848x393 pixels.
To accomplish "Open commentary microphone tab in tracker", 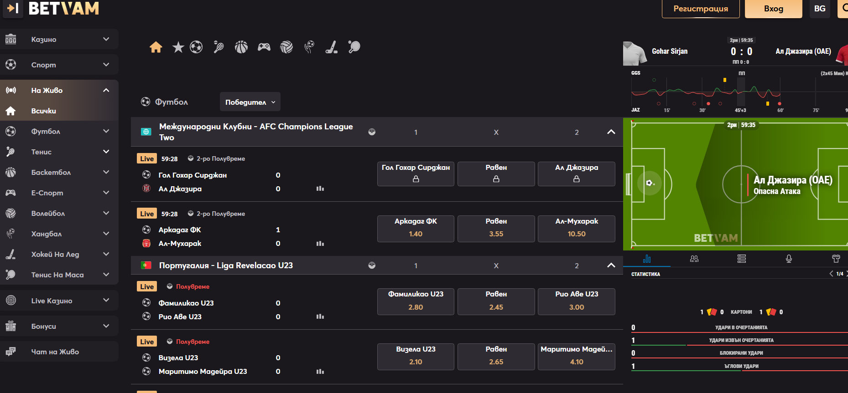I will pyautogui.click(x=789, y=259).
